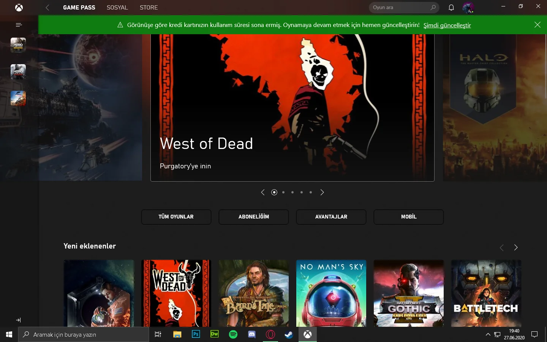This screenshot has width=547, height=342.
Task: Show next Yeni eklenenler games
Action: click(516, 247)
